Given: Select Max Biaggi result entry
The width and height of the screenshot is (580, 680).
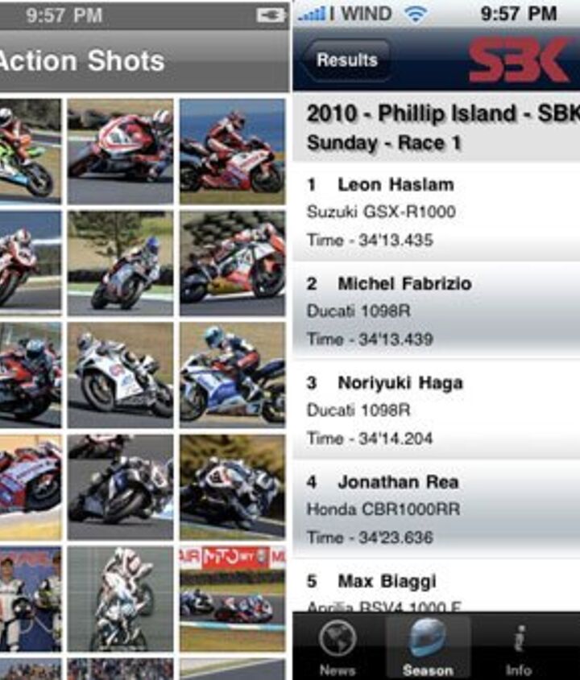Looking at the screenshot, I should coord(437,586).
